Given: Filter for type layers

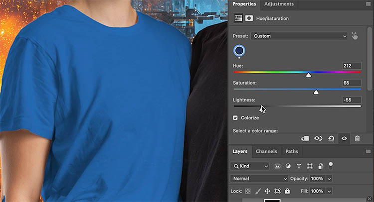Looking at the screenshot, I should [299, 166].
